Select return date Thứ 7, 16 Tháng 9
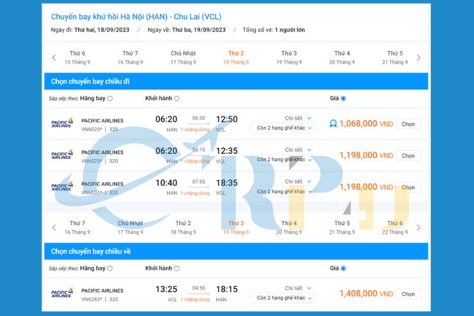Screen dimensions: 474x316 coord(78,228)
